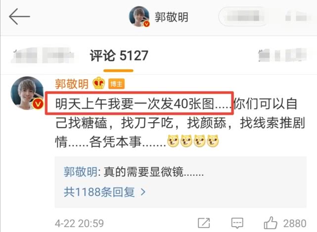
Task: Select the blurred tab left of 评论
Action: pos(43,55)
